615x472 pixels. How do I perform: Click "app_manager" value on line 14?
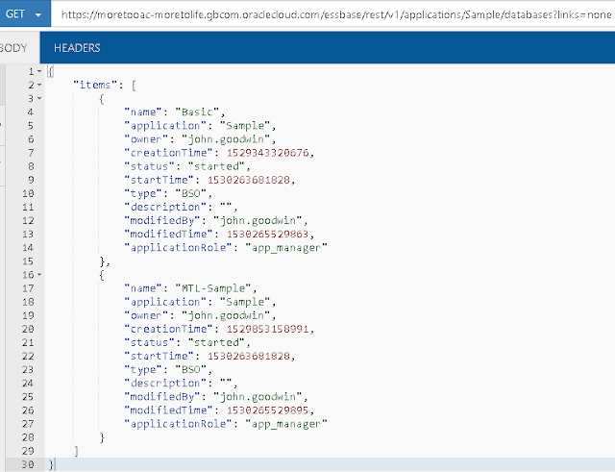[286, 248]
